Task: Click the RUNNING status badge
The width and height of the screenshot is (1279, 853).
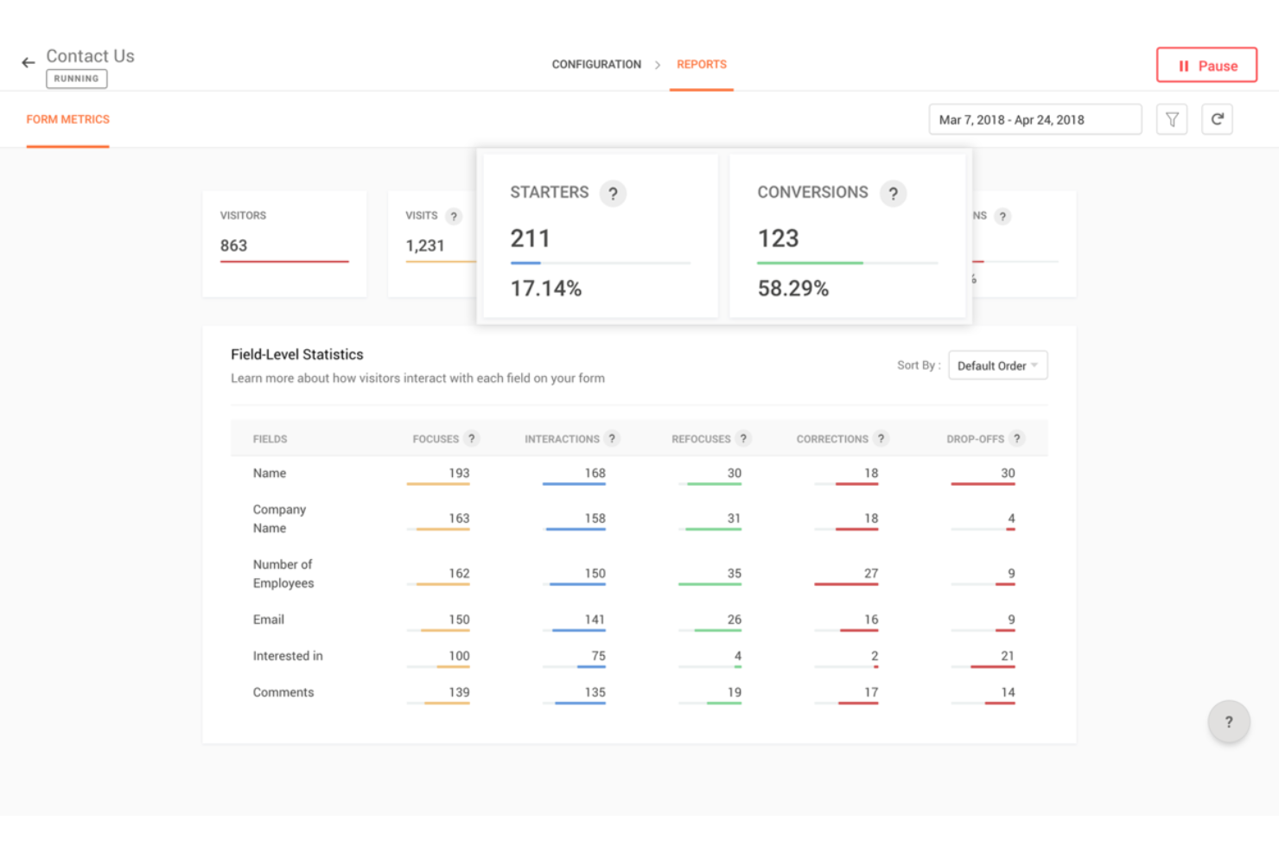Action: [x=76, y=79]
